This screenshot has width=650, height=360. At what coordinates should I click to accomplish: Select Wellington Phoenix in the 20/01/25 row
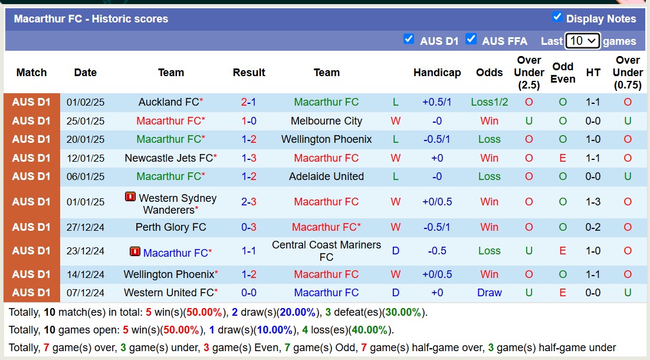pos(326,139)
